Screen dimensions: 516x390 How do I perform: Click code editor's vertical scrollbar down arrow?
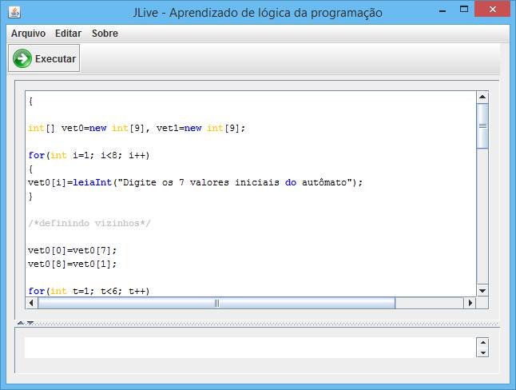click(x=482, y=291)
